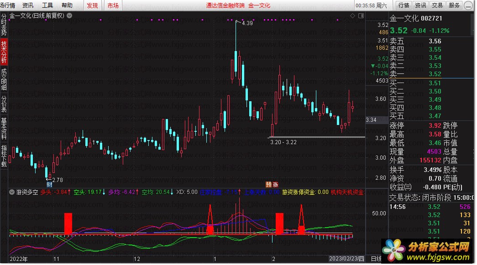Click the 交易 button at top right
This screenshot has width=477, height=265.
(437, 5)
